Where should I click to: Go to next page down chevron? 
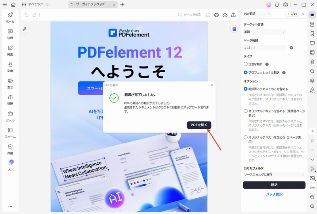pos(312,160)
